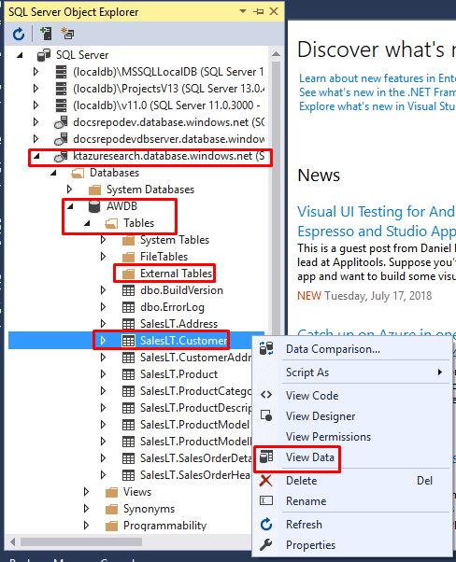Viewport: 456px width, 562px height.
Task: Toggle the auto-hide pin of Object Explorer
Action: (x=258, y=12)
